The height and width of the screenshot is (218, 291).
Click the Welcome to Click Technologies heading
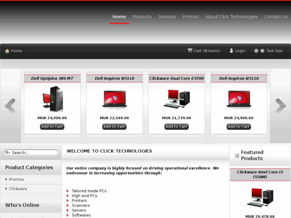[x=109, y=151]
